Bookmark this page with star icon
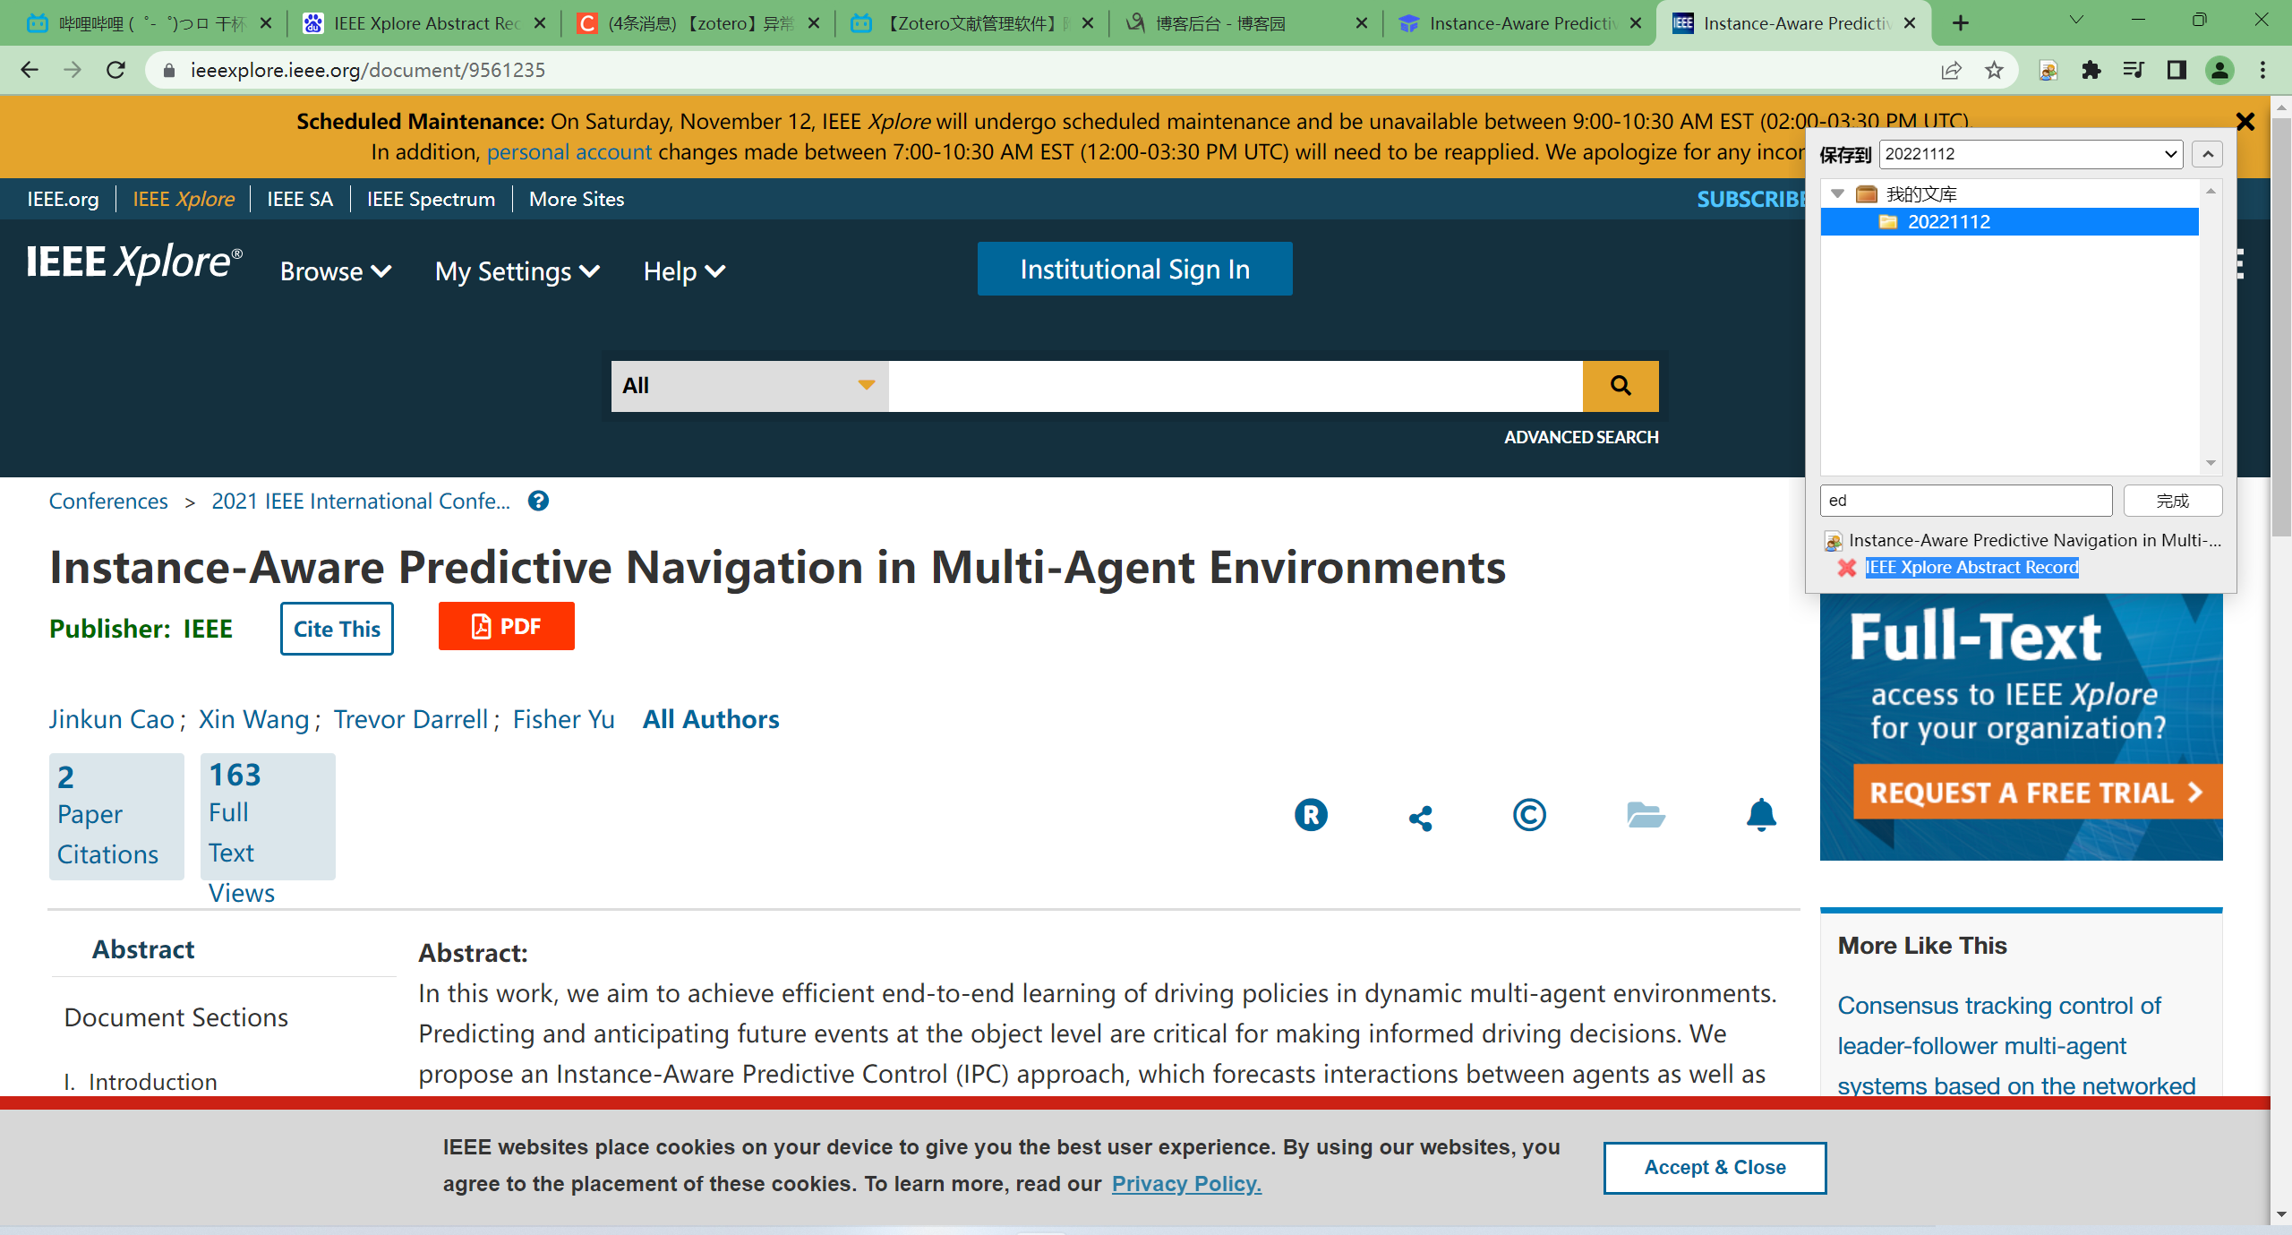Image resolution: width=2292 pixels, height=1235 pixels. pyautogui.click(x=1994, y=70)
